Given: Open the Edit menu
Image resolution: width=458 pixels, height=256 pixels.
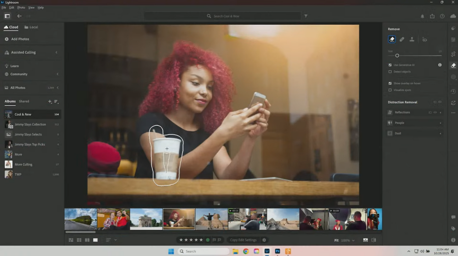Looking at the screenshot, I should tap(12, 7).
